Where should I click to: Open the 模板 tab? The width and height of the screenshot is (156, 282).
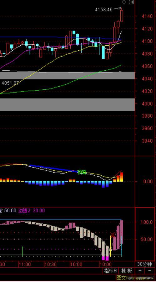(x=127, y=271)
